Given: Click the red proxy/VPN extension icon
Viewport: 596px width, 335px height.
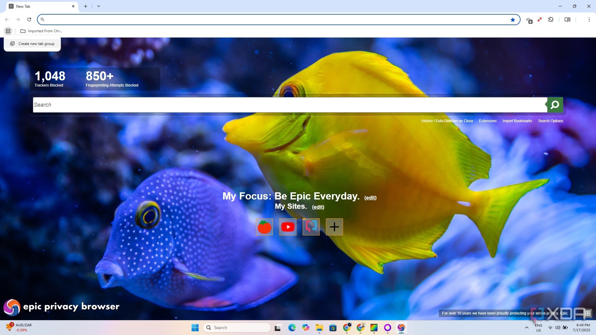Looking at the screenshot, I should point(540,20).
